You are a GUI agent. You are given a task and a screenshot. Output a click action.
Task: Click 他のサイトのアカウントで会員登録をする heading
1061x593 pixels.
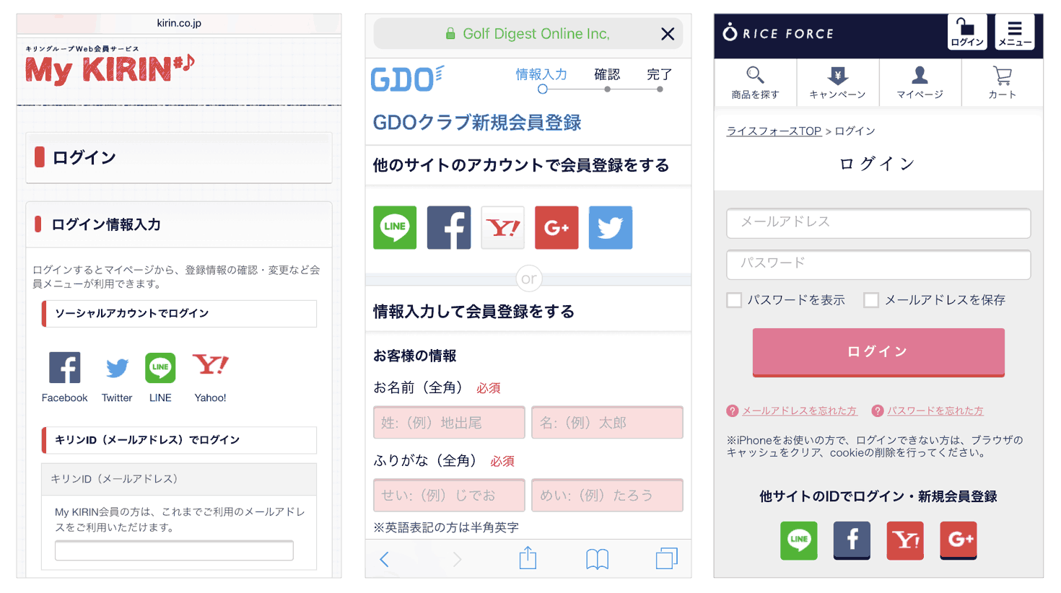click(521, 165)
